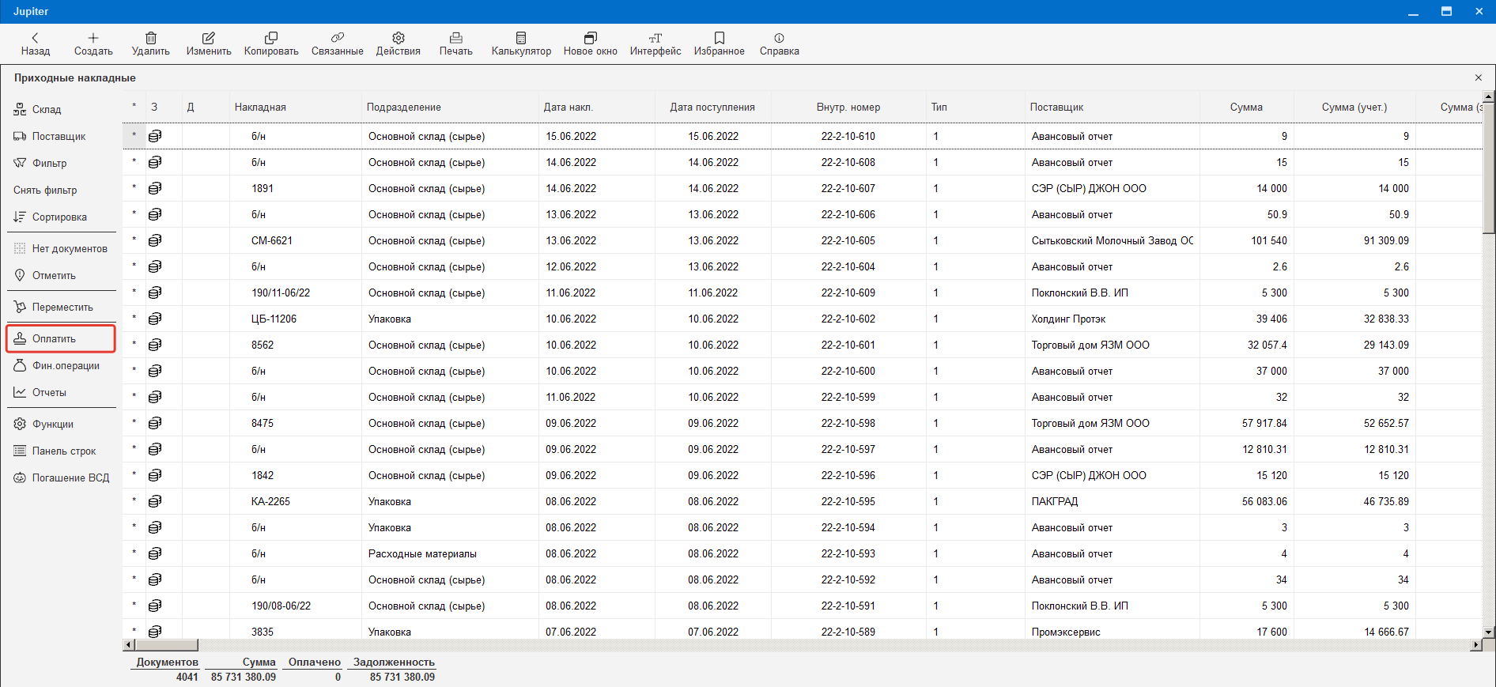Click Переместить in the sidebar
The height and width of the screenshot is (687, 1496).
point(53,307)
